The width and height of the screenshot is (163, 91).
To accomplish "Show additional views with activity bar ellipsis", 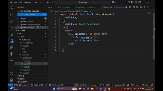I will click(11, 60).
